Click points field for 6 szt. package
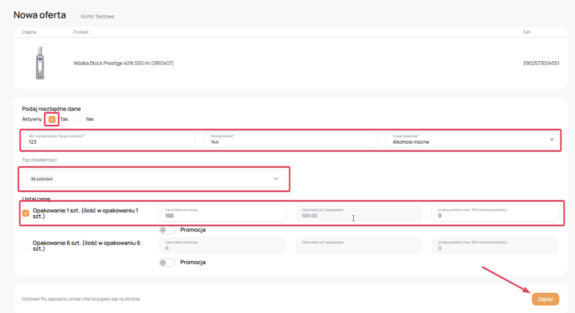Image resolution: width=575 pixels, height=313 pixels. coord(495,246)
